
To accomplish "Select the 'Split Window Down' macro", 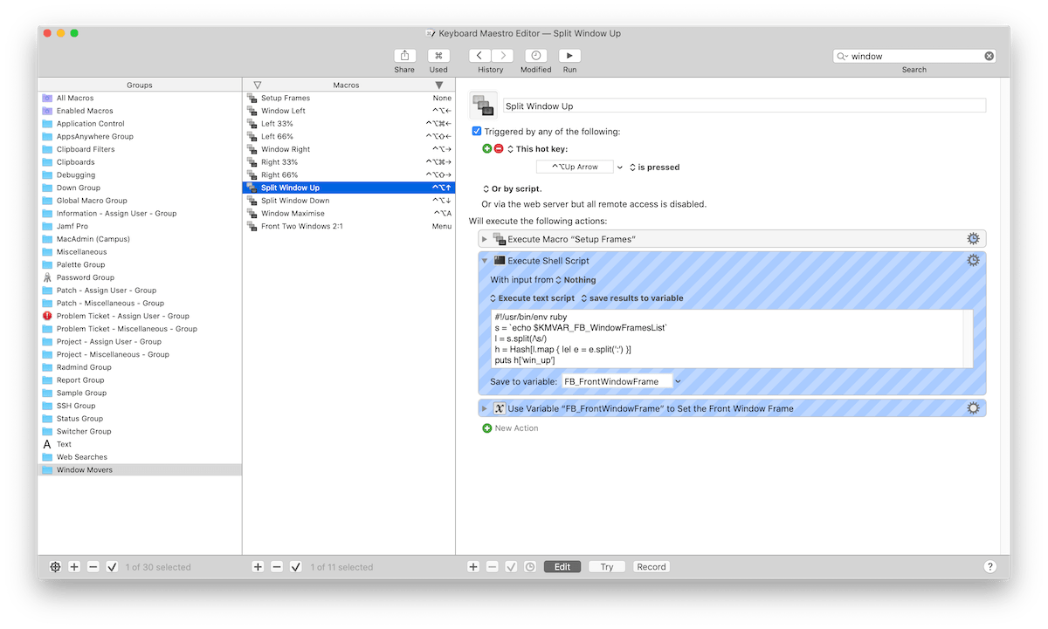I will [x=349, y=201].
